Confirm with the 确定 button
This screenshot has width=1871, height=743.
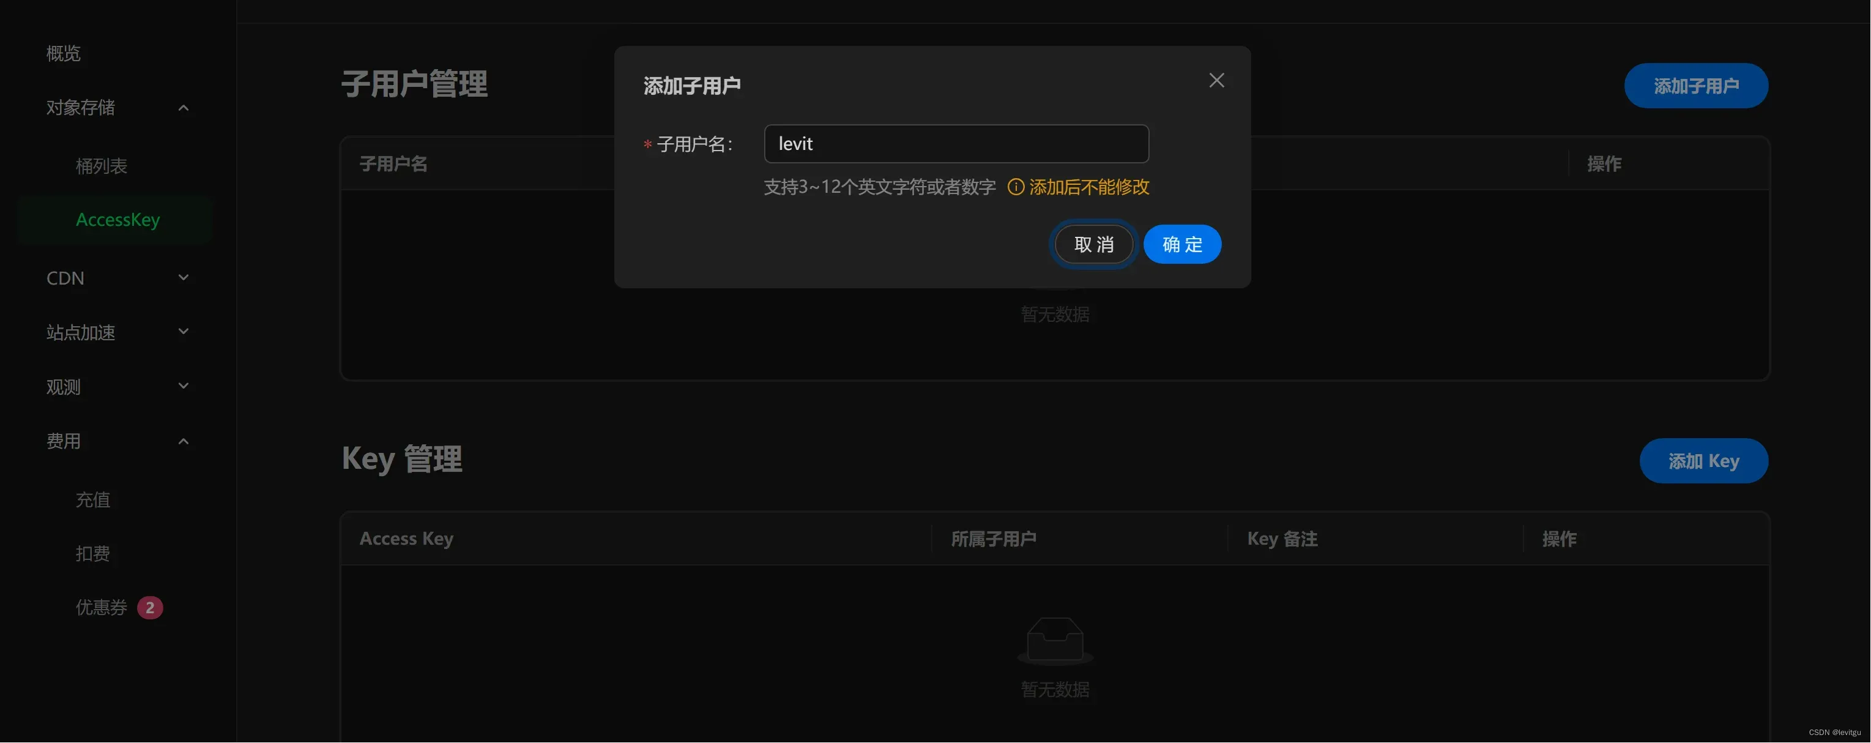[x=1183, y=244]
